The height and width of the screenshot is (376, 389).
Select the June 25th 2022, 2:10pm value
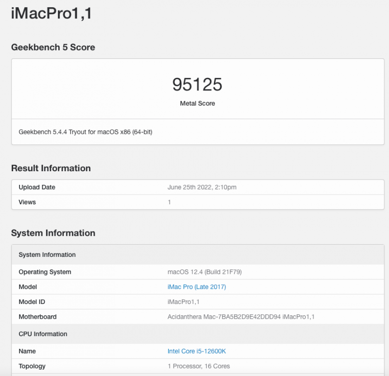(202, 187)
